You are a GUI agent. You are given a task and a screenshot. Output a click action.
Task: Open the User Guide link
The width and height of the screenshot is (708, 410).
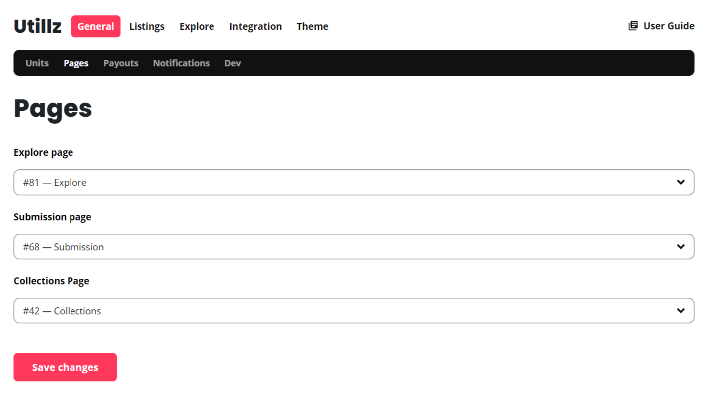click(x=661, y=26)
